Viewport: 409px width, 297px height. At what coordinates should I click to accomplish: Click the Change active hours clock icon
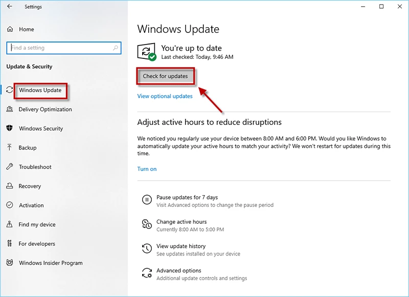click(147, 224)
